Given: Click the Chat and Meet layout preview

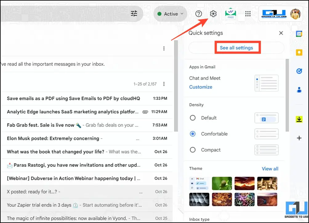Looking at the screenshot, I should [x=267, y=83].
